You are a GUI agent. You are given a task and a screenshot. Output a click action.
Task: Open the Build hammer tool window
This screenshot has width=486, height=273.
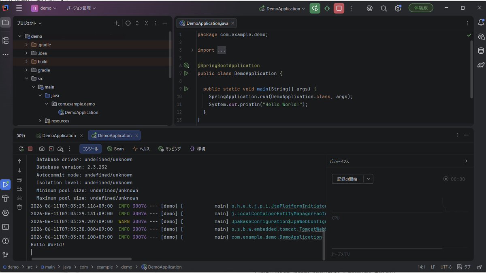(x=6, y=199)
